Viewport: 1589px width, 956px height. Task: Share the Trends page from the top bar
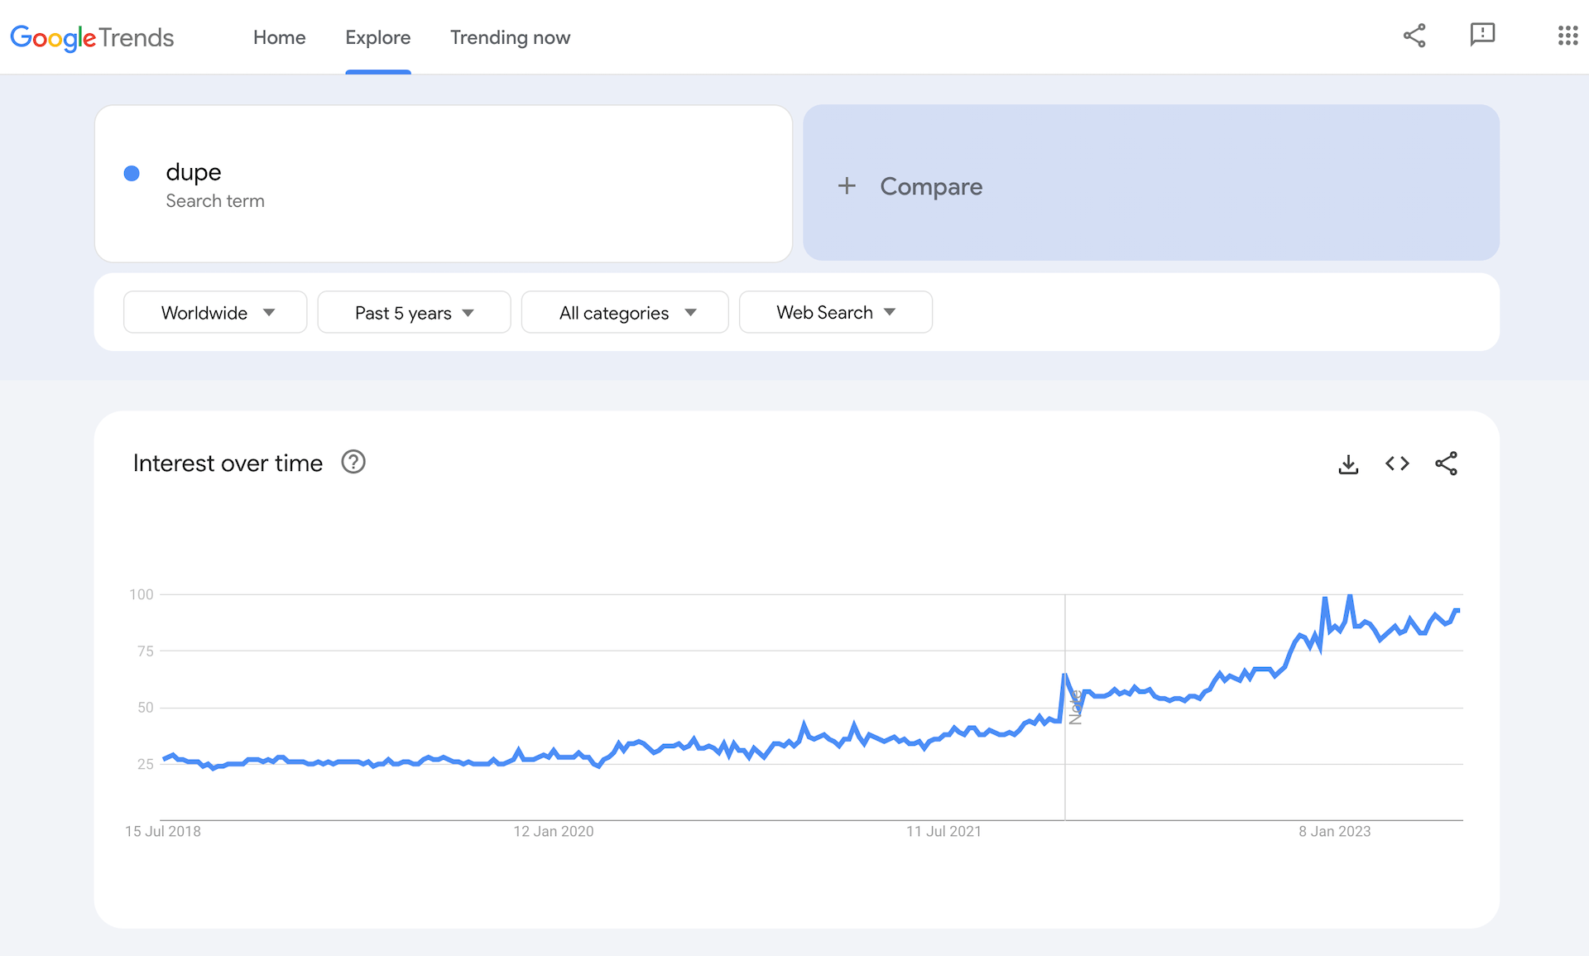1414,36
